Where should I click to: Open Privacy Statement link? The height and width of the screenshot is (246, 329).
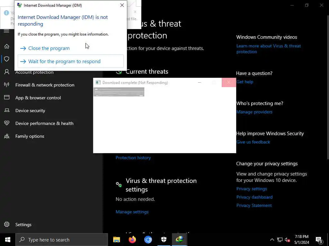point(254,205)
